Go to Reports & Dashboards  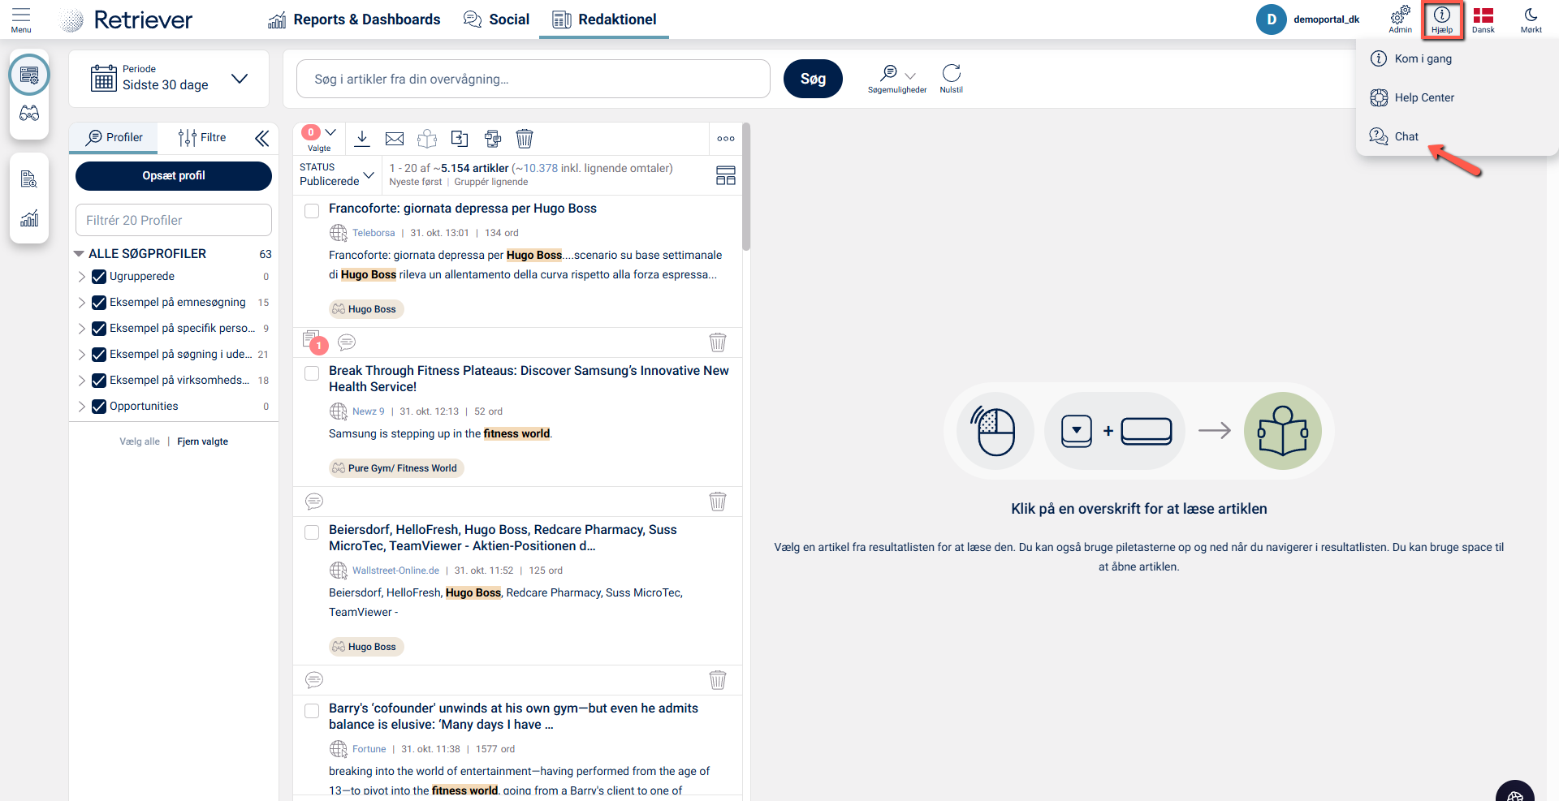tap(354, 19)
